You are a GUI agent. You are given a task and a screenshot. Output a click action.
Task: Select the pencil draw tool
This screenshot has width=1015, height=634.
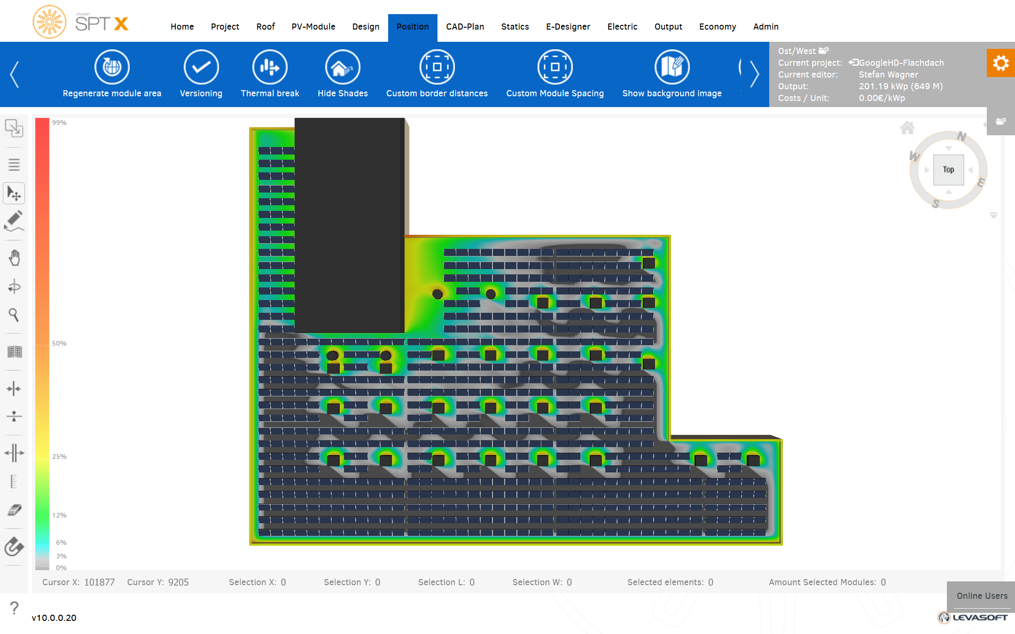[x=14, y=221]
